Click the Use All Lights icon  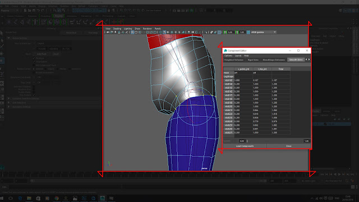click(179, 33)
